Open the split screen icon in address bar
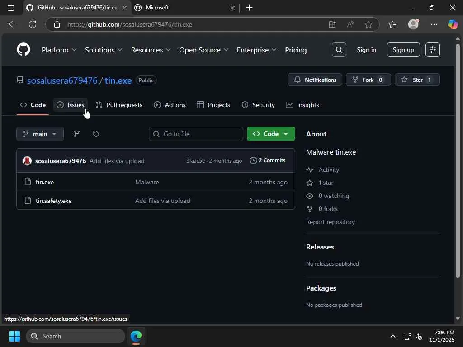Viewport: 463px width, 347px height. tap(332, 24)
